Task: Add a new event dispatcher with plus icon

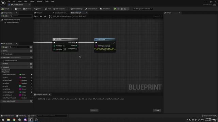Action: [31, 101]
